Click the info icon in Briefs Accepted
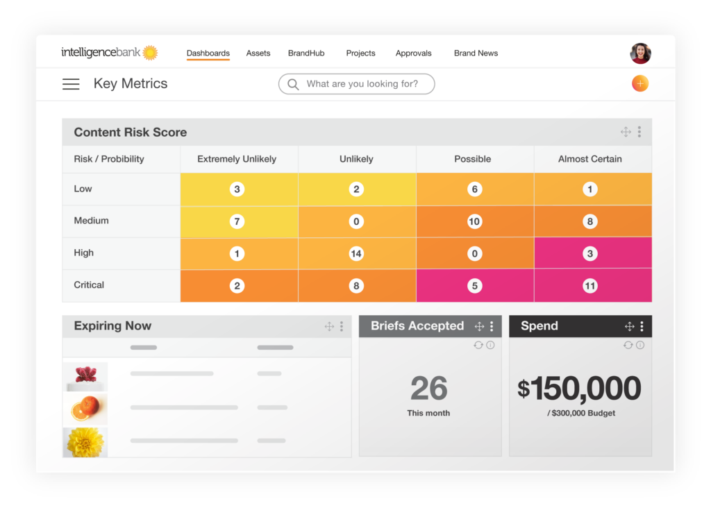The image size is (711, 508). coord(490,345)
